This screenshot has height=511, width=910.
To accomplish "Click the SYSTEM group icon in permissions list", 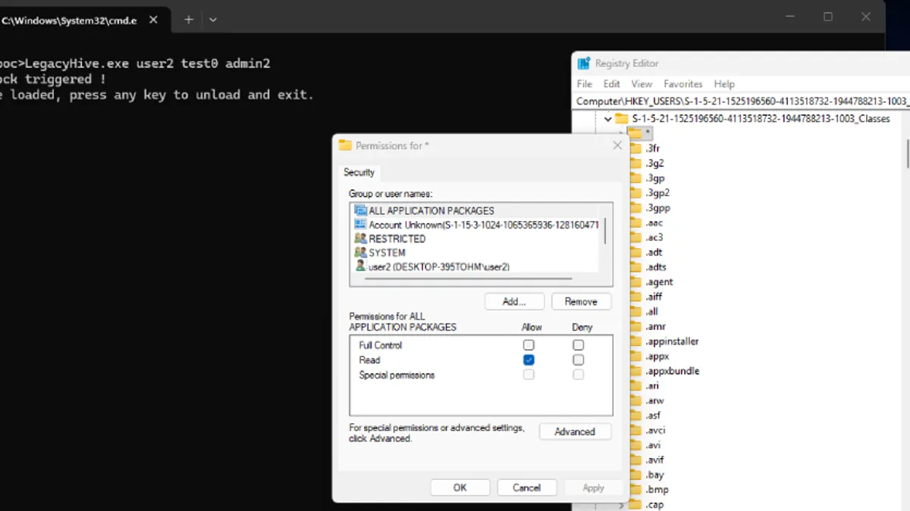I will pos(360,252).
